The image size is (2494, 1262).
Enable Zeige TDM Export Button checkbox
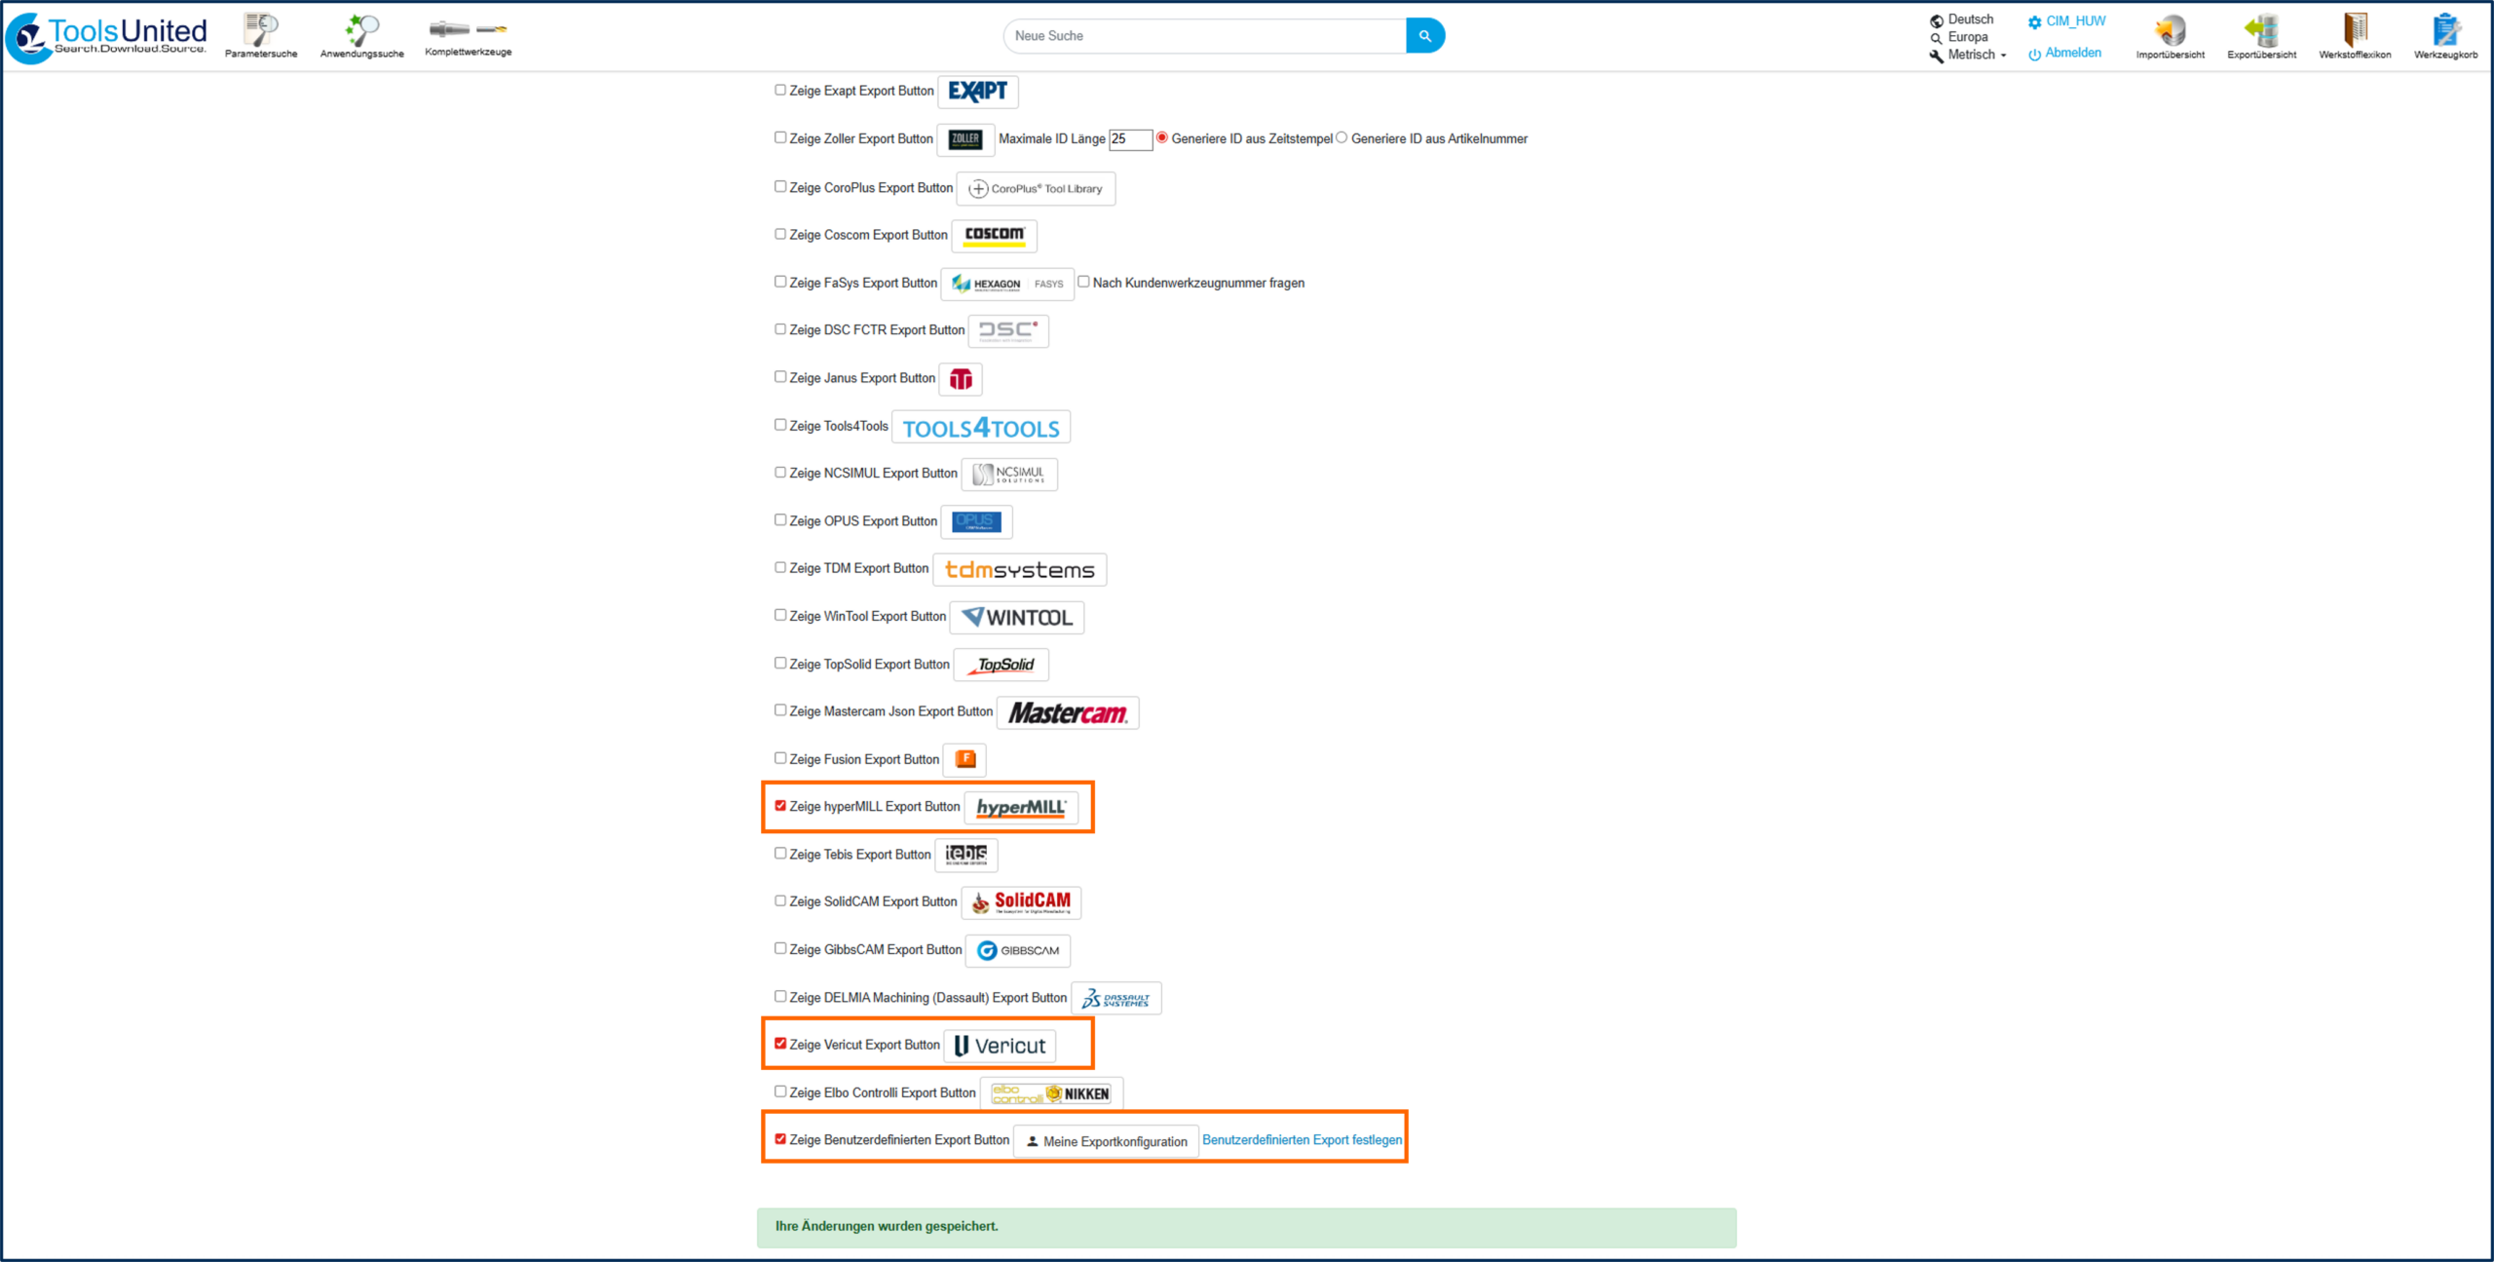pyautogui.click(x=780, y=567)
